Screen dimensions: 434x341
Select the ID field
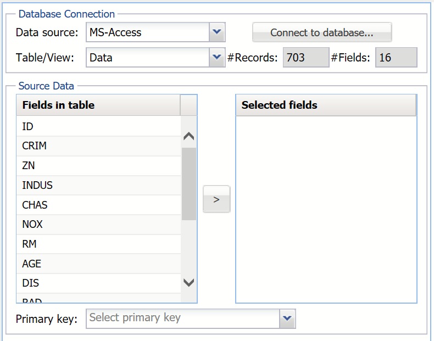(x=99, y=126)
